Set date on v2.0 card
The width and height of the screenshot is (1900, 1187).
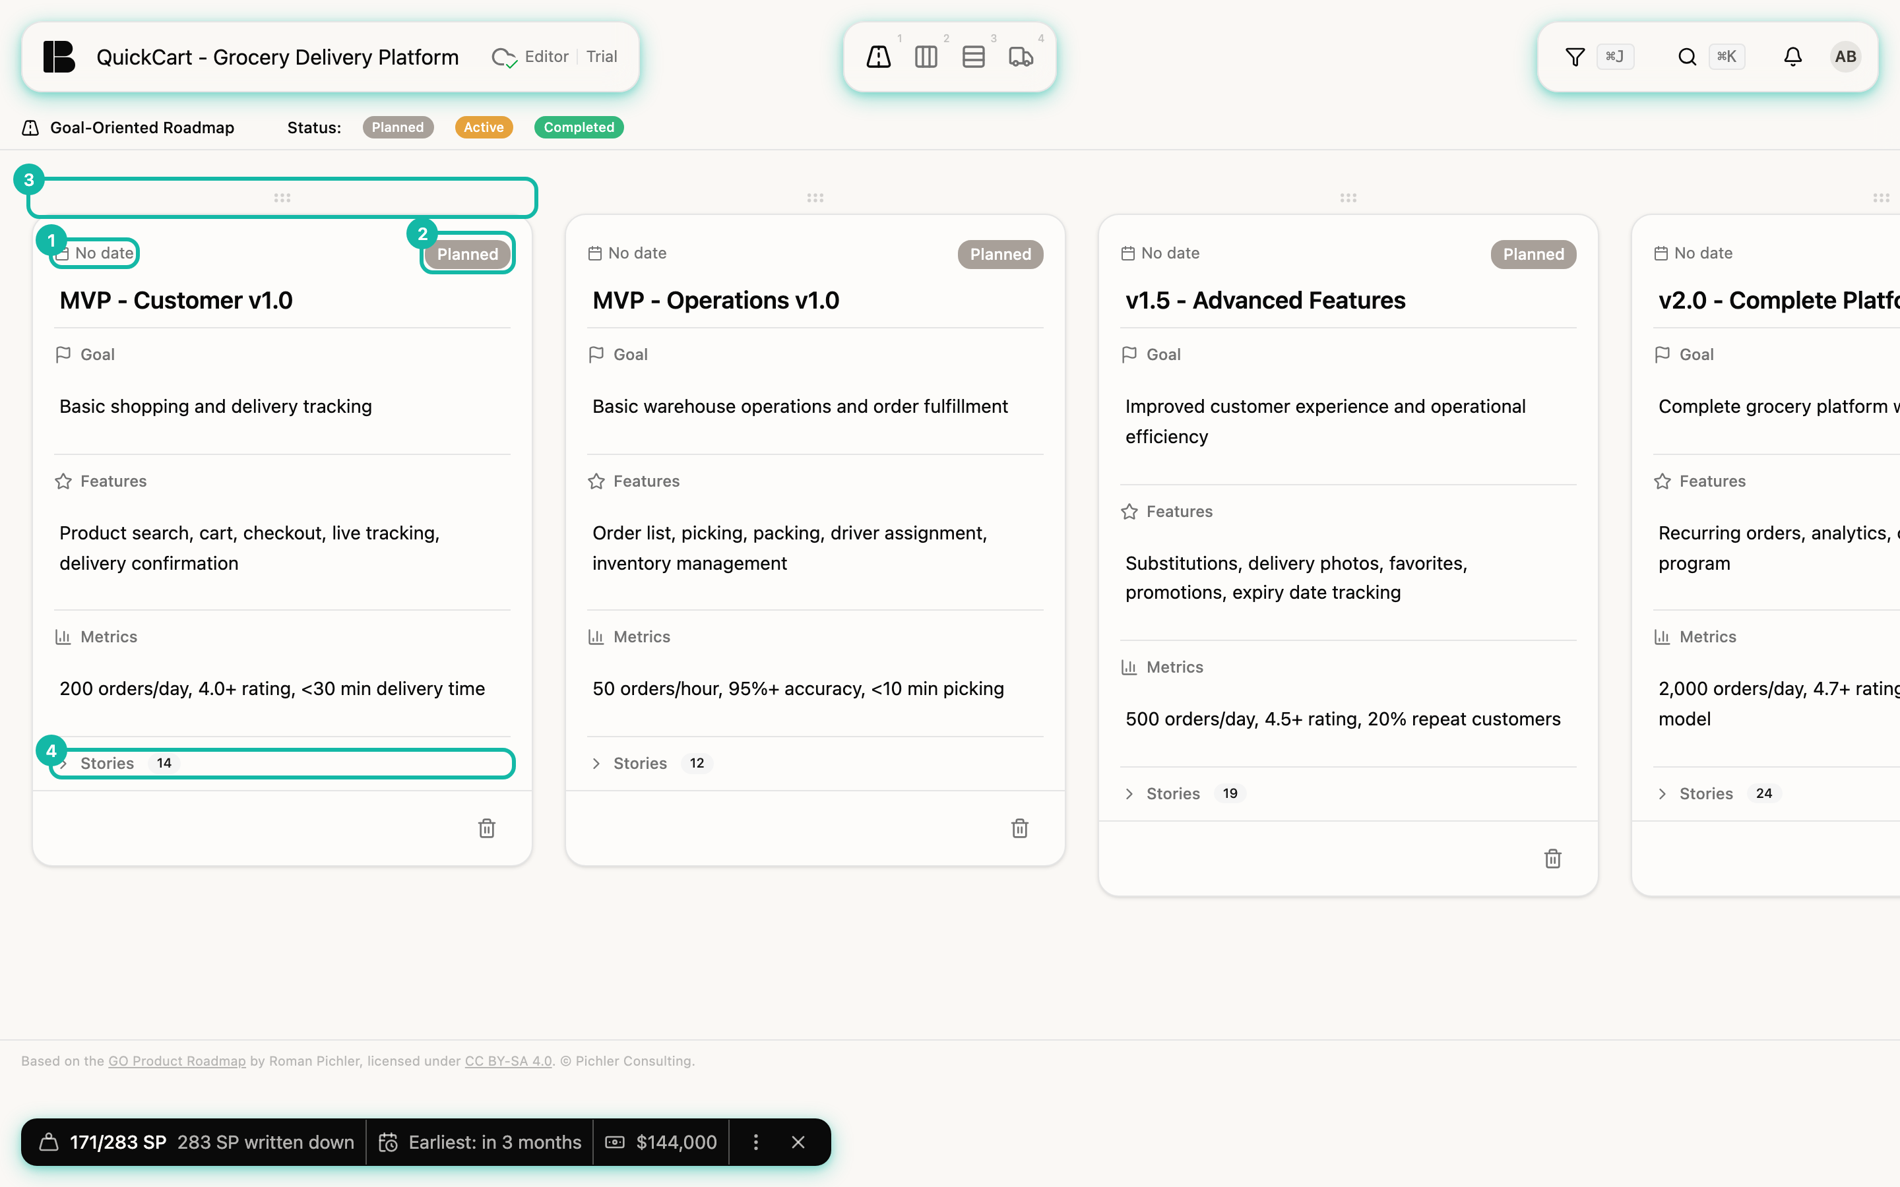coord(1694,254)
